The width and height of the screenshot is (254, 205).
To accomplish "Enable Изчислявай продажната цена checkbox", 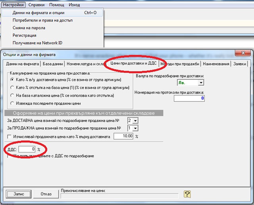I will pos(10,137).
